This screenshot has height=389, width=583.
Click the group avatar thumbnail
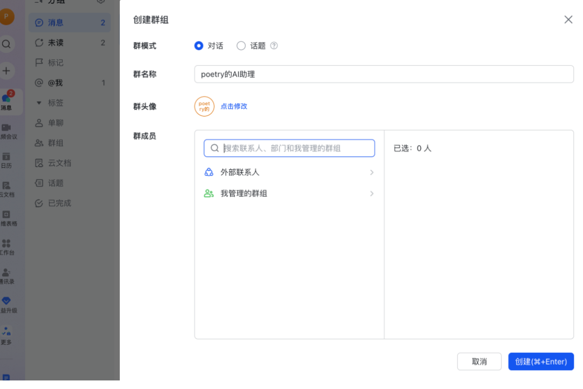(204, 106)
